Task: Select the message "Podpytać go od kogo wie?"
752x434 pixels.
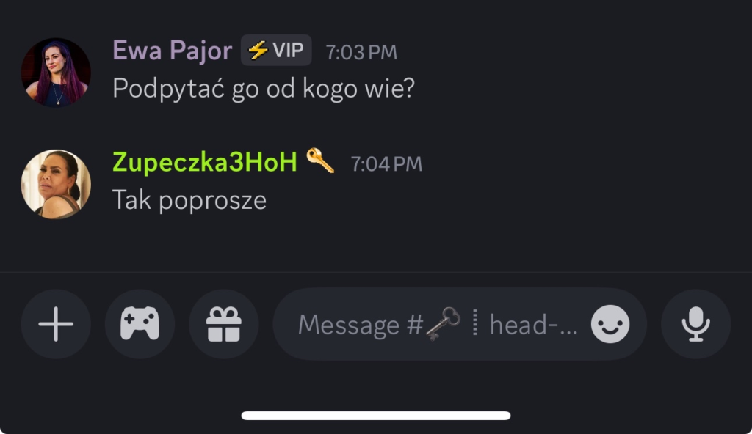Action: point(264,89)
